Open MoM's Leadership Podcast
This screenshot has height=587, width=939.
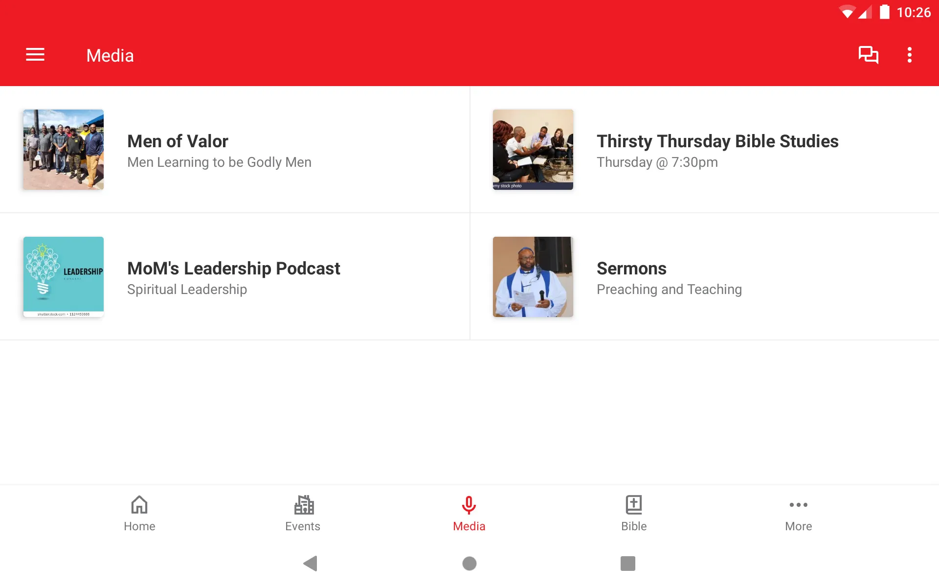click(234, 276)
